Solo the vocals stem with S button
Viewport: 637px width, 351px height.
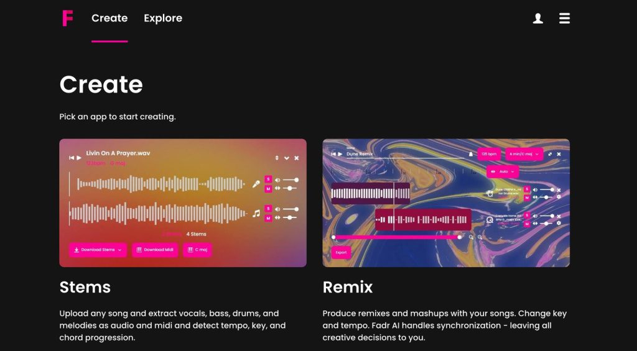268,180
